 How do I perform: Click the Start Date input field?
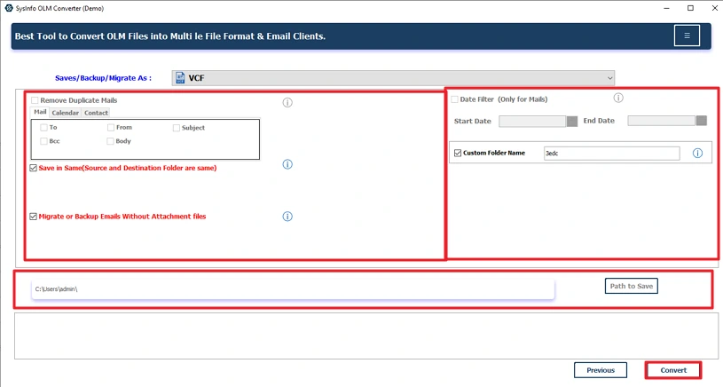tap(532, 122)
